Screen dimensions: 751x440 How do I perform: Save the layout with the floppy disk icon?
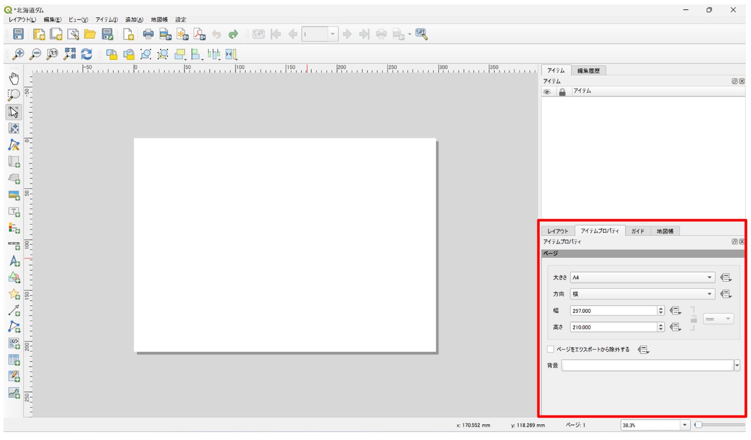(18, 34)
